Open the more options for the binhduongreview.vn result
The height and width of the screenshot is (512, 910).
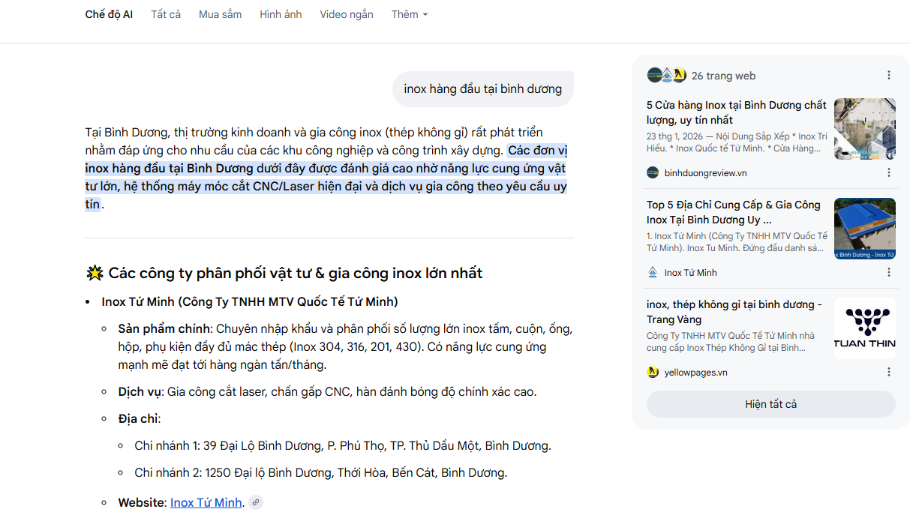coord(889,172)
